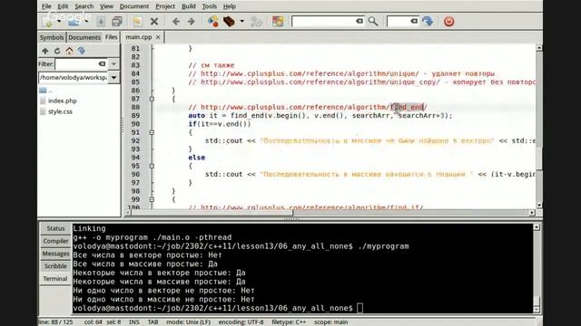The image size is (581, 326).
Task: Open the Project menu
Action: [165, 6]
